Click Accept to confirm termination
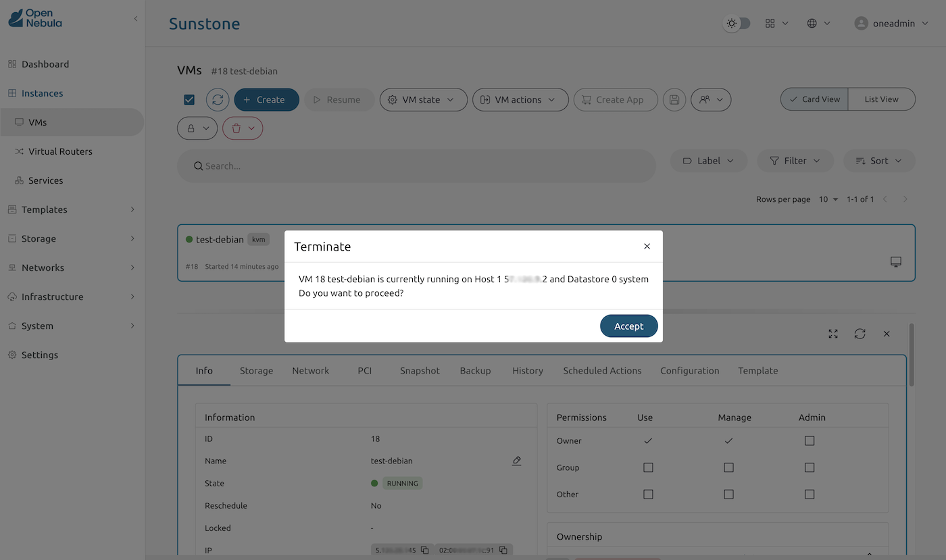The image size is (946, 560). tap(628, 326)
